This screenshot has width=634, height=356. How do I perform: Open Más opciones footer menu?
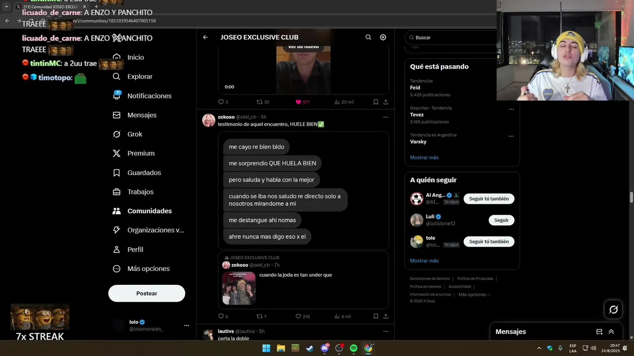[475, 295]
